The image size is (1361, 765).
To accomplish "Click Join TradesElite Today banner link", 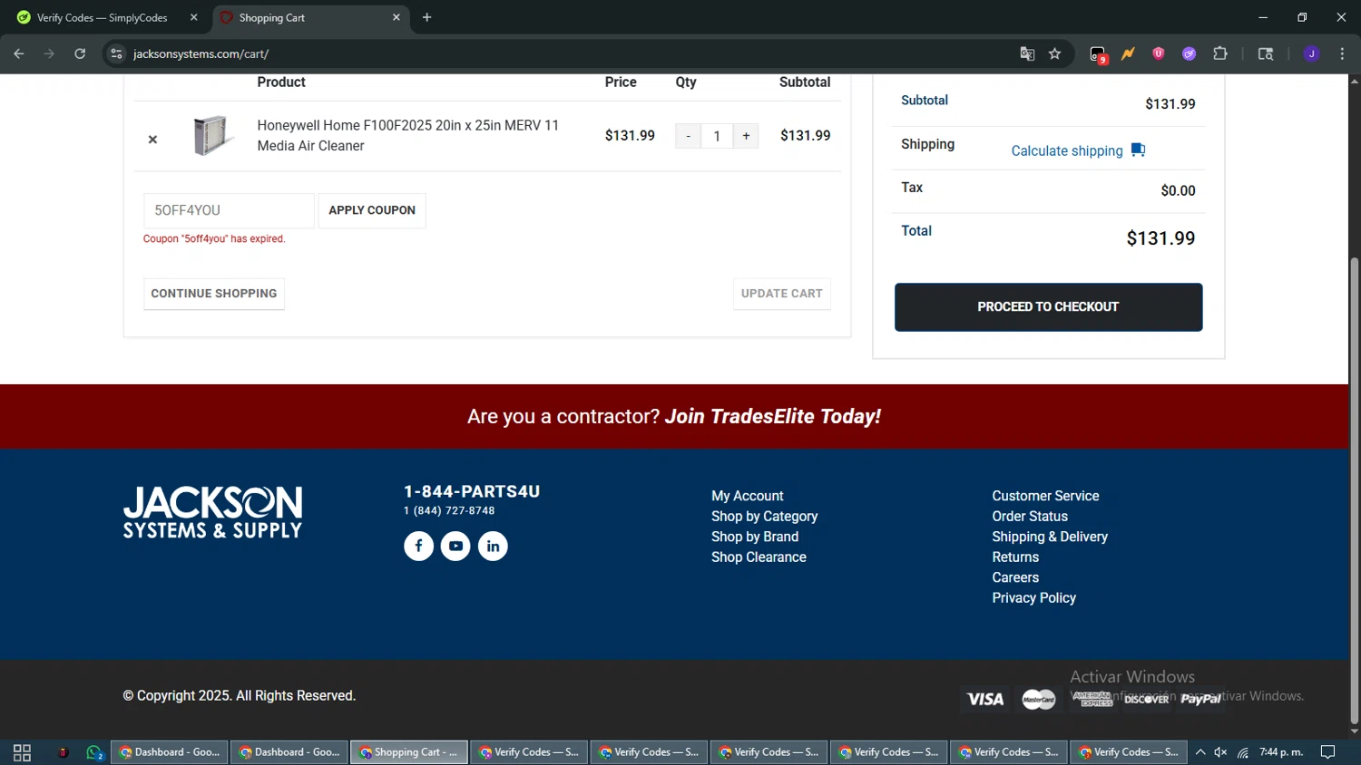I will [x=773, y=416].
